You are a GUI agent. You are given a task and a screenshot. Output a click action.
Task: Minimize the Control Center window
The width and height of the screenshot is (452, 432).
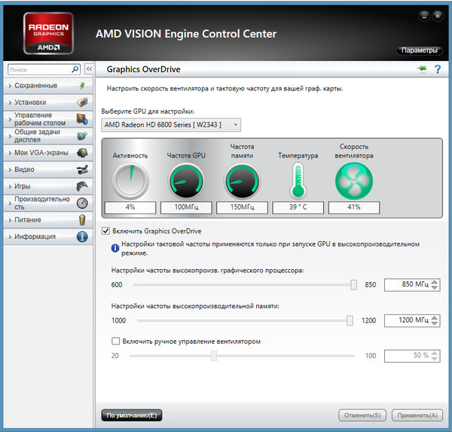(424, 16)
